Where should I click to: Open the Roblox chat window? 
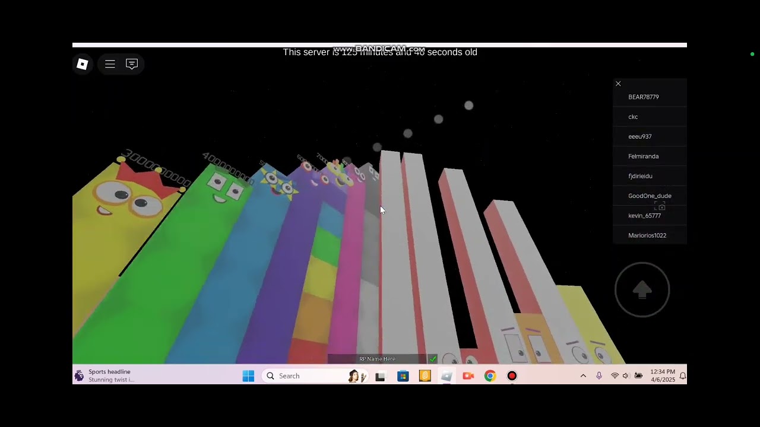(132, 64)
